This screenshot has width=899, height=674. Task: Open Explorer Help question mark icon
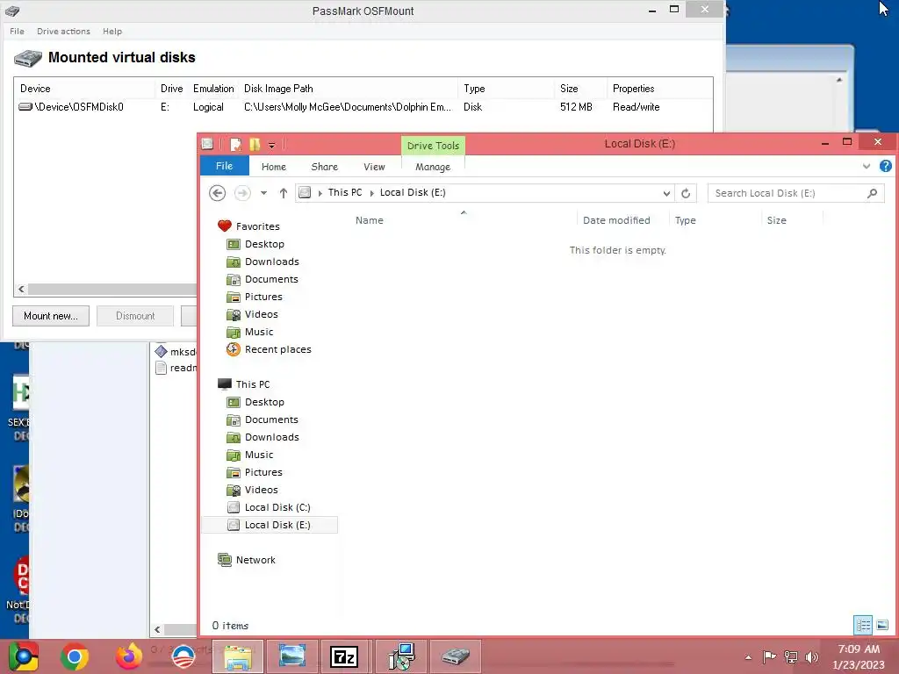pos(885,166)
